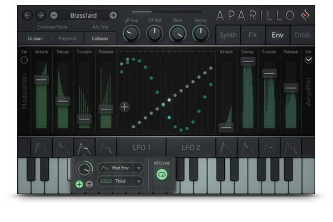Image resolution: width=333 pixels, height=222 pixels.
Task: Open Modulation Sustain envelope icon button
Action: (x=84, y=148)
